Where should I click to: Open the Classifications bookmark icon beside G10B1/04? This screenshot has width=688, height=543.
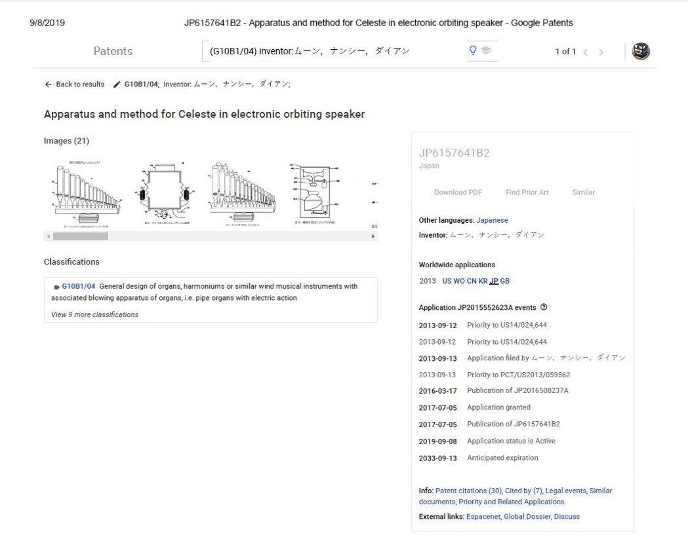56,286
